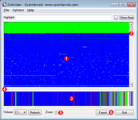Click the Quit button
This screenshot has height=120, width=138.
124,112
